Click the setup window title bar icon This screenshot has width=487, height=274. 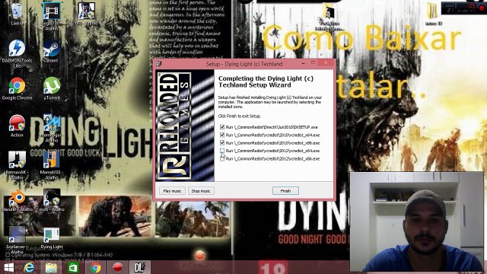click(159, 64)
